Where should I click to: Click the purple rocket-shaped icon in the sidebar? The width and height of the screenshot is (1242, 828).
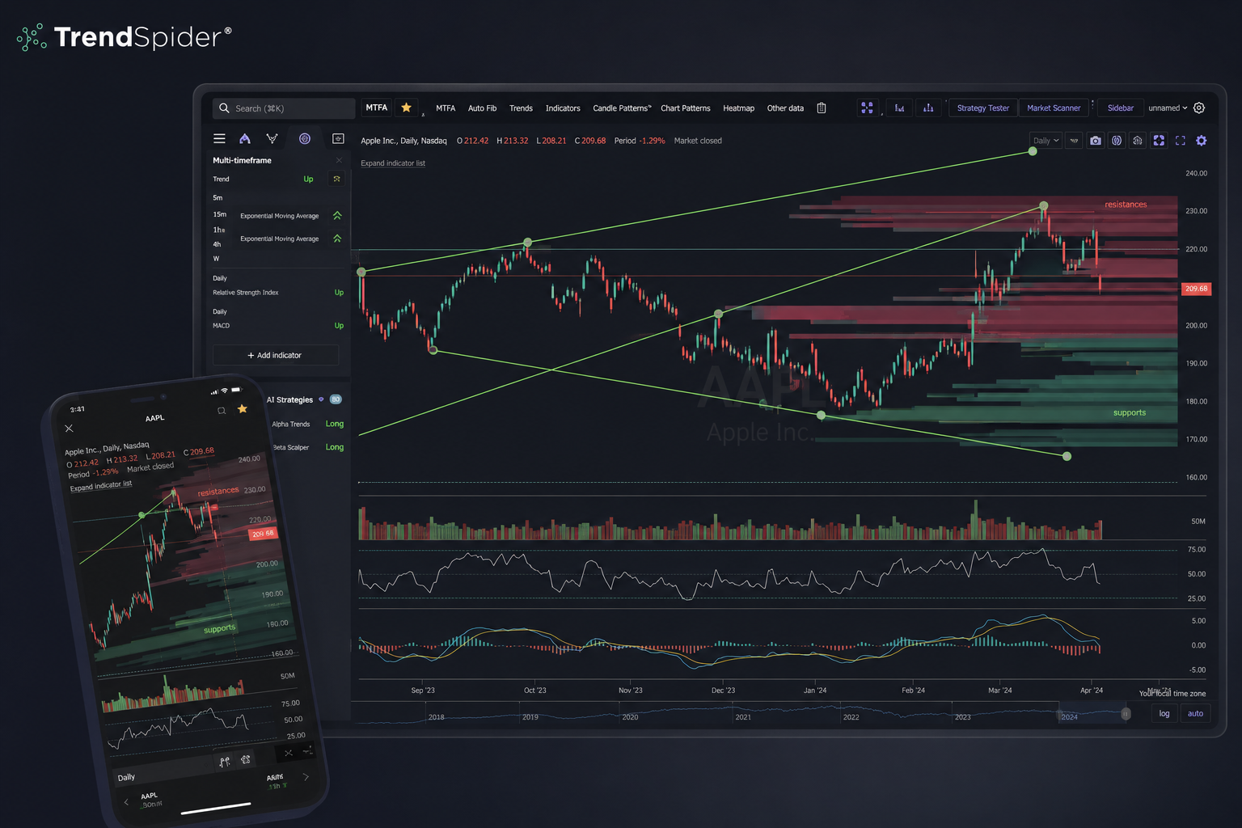click(x=245, y=138)
